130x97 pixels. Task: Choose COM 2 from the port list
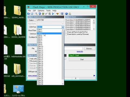click(49, 32)
